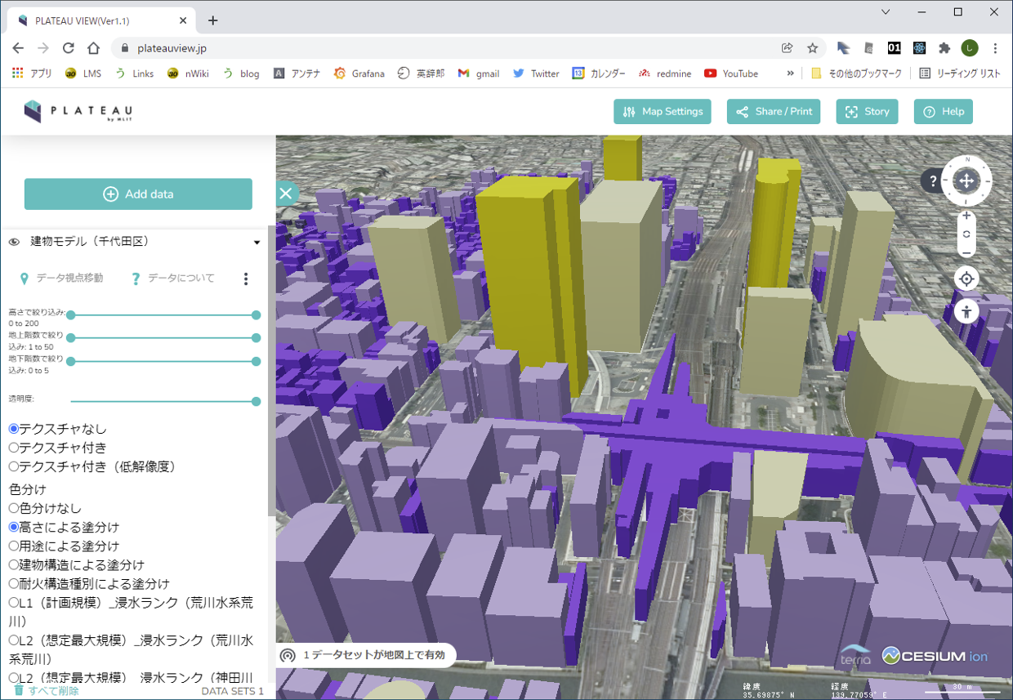The width and height of the screenshot is (1013, 700).
Task: Zoom out with the minus map control
Action: point(966,252)
